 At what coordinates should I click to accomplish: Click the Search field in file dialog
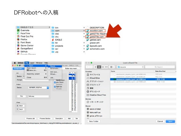tap(160, 67)
